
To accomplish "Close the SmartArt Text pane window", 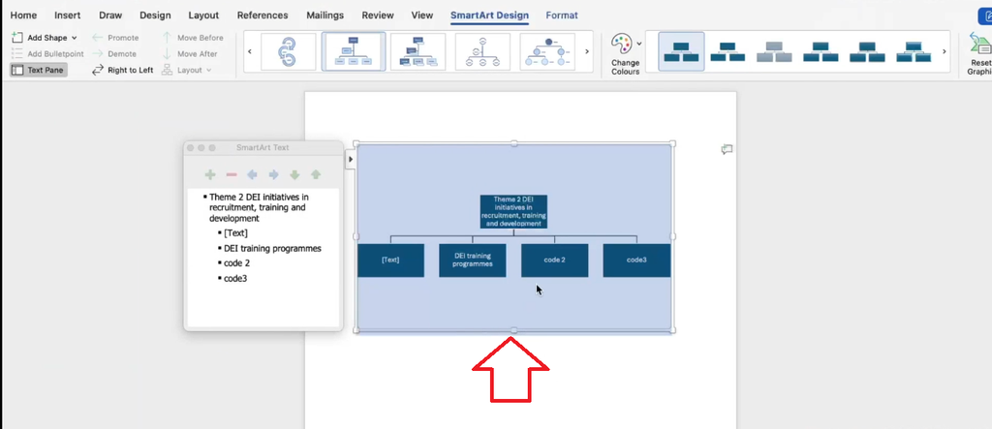I will pos(191,147).
